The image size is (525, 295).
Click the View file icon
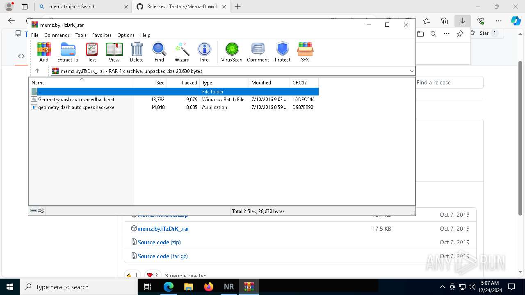[x=114, y=52]
